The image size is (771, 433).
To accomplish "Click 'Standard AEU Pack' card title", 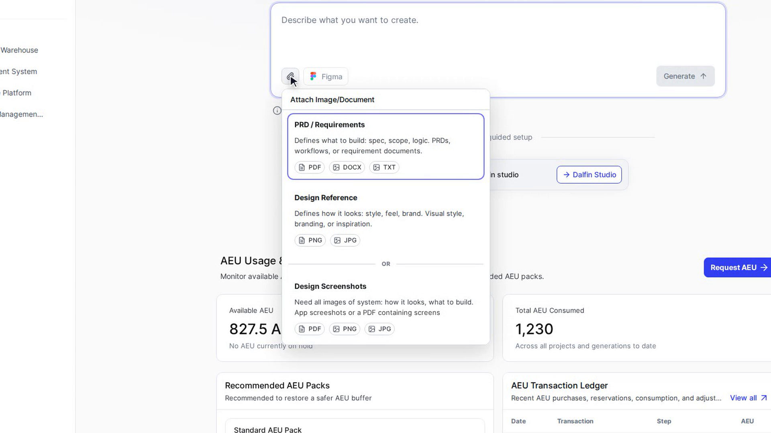I will coord(267,429).
